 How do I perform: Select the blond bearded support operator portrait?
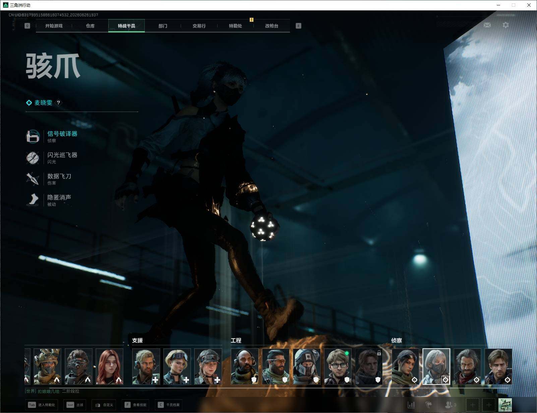pyautogui.click(x=146, y=366)
